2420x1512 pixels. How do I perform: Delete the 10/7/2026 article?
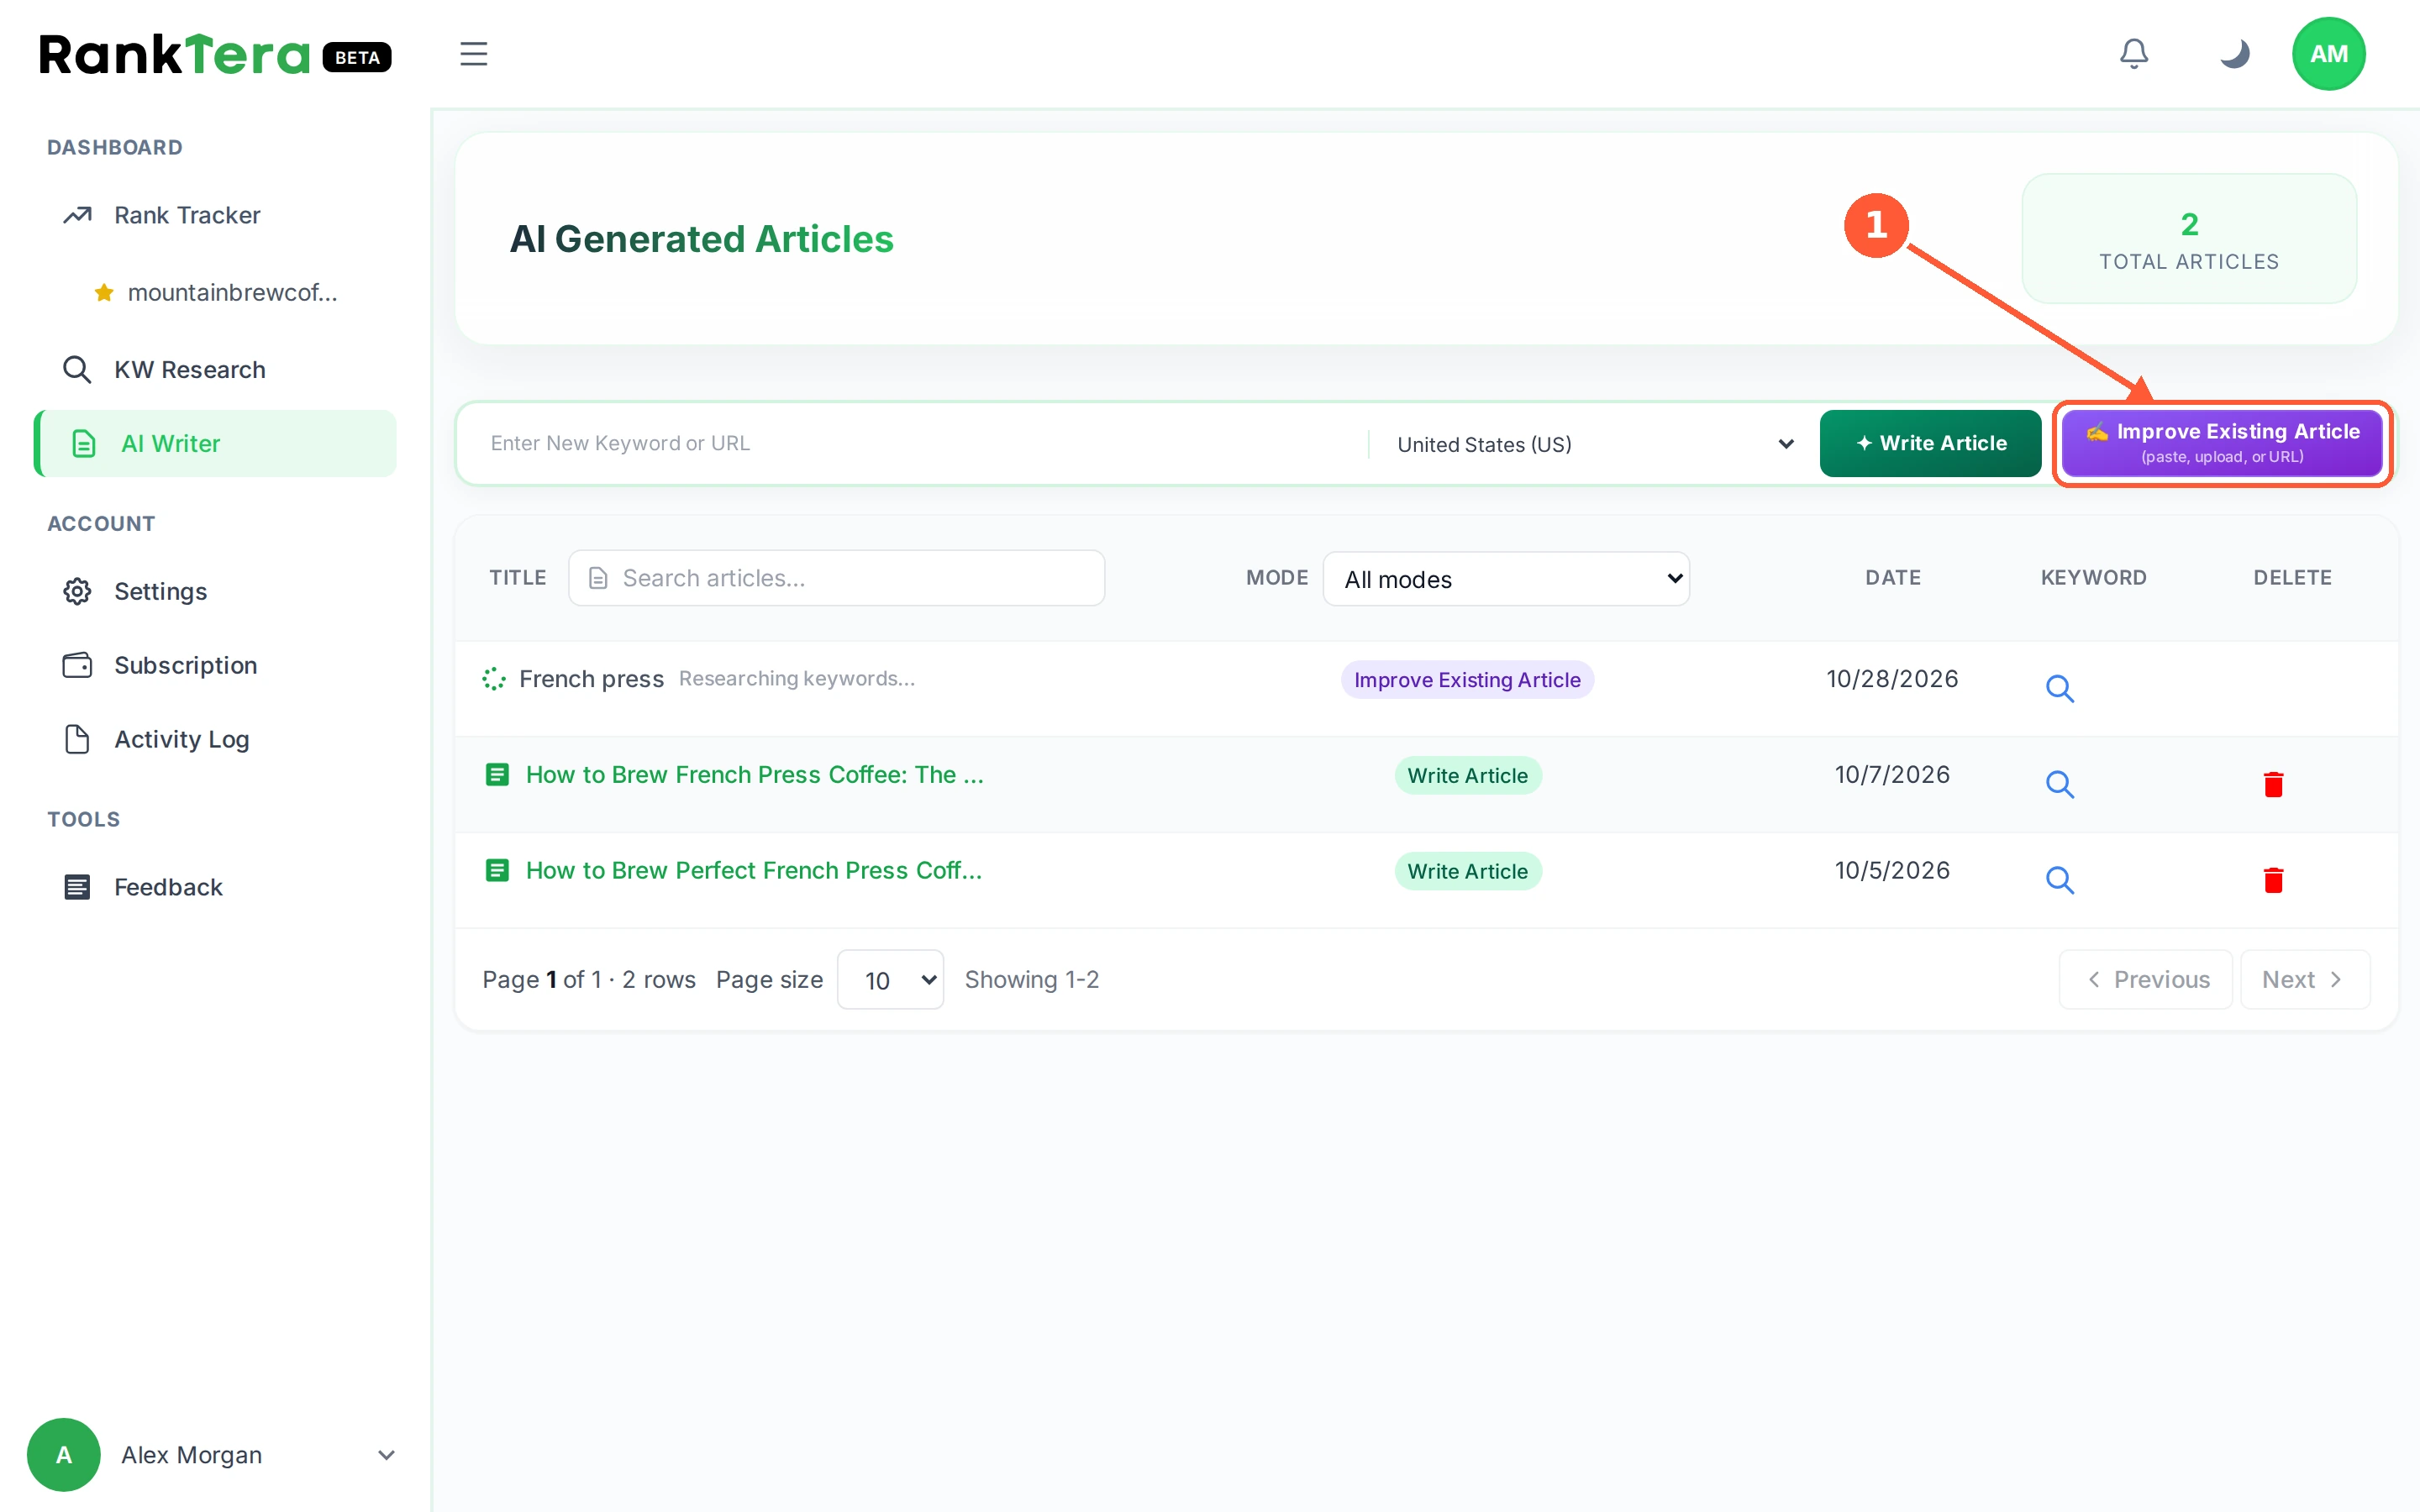(2273, 784)
